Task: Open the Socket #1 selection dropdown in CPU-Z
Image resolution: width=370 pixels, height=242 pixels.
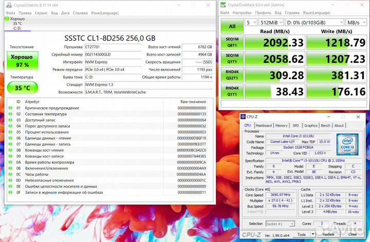Action: (281, 224)
